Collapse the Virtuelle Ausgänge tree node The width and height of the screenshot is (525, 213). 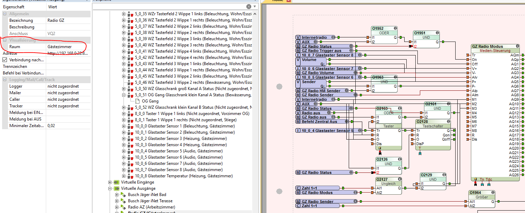pyautogui.click(x=110, y=188)
